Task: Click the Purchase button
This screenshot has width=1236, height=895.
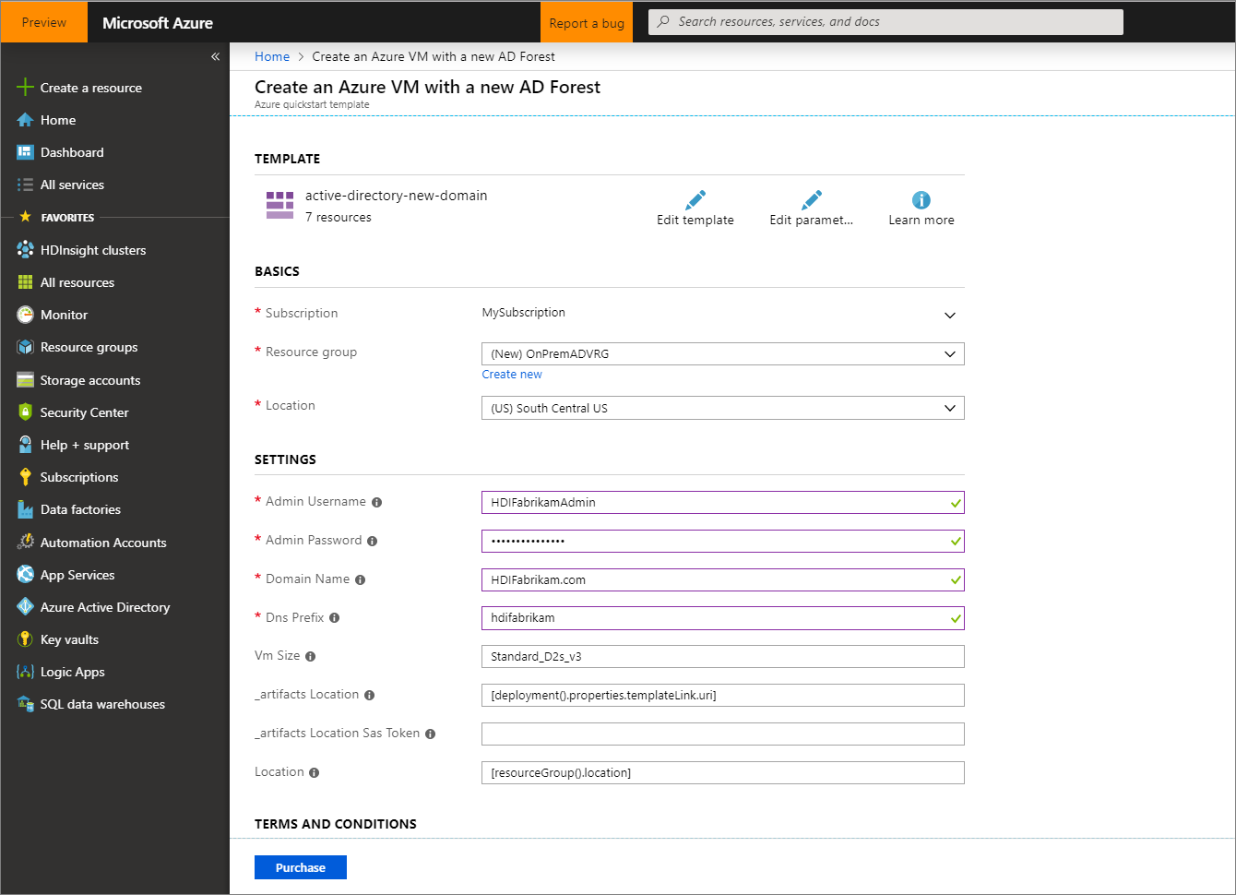Action: (x=300, y=867)
